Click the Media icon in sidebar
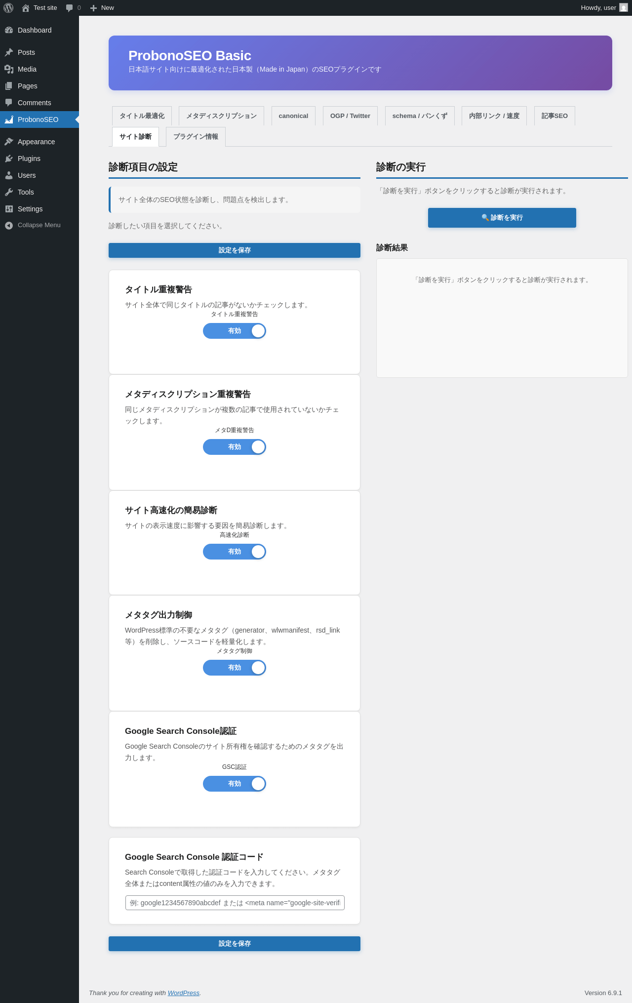 click(9, 69)
